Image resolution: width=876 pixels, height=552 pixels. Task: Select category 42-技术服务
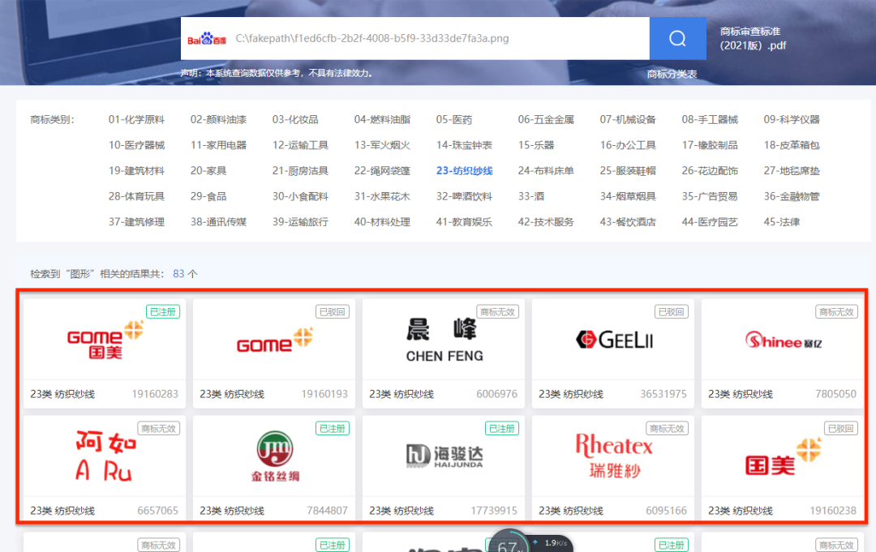coord(546,222)
